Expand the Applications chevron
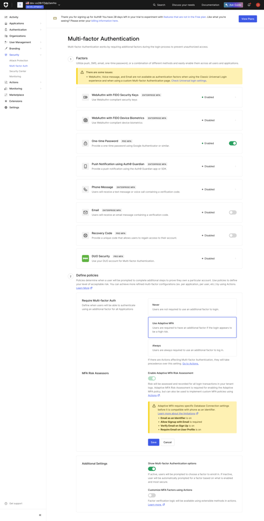Screen dimensions: 264x521 click(41, 24)
